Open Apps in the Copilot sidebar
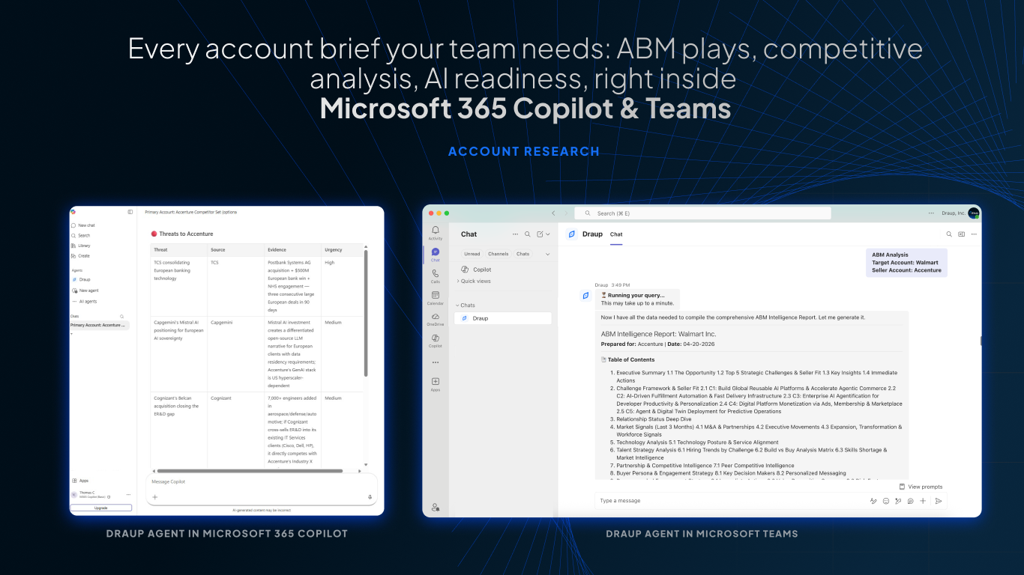The image size is (1024, 575). tap(80, 481)
